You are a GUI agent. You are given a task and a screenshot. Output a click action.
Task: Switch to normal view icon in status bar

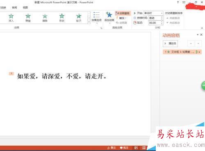coord(136,148)
